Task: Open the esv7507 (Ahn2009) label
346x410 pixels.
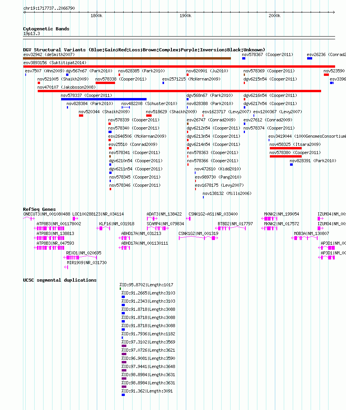Action: pos(45,71)
